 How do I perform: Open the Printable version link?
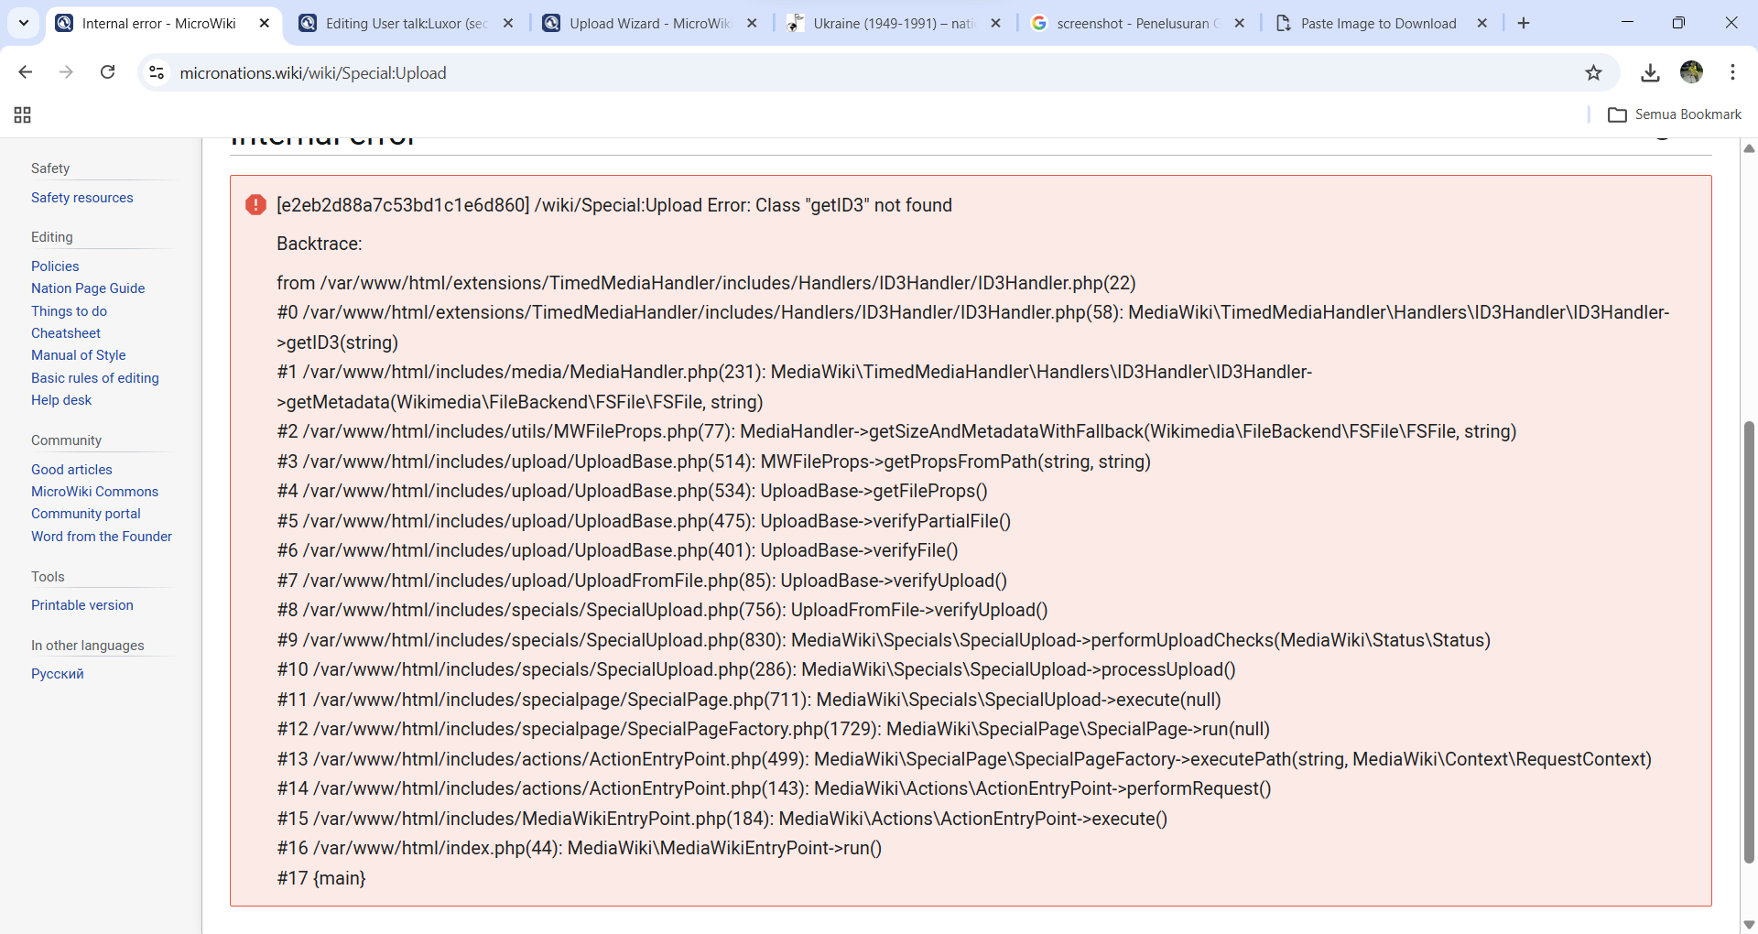pos(82,605)
